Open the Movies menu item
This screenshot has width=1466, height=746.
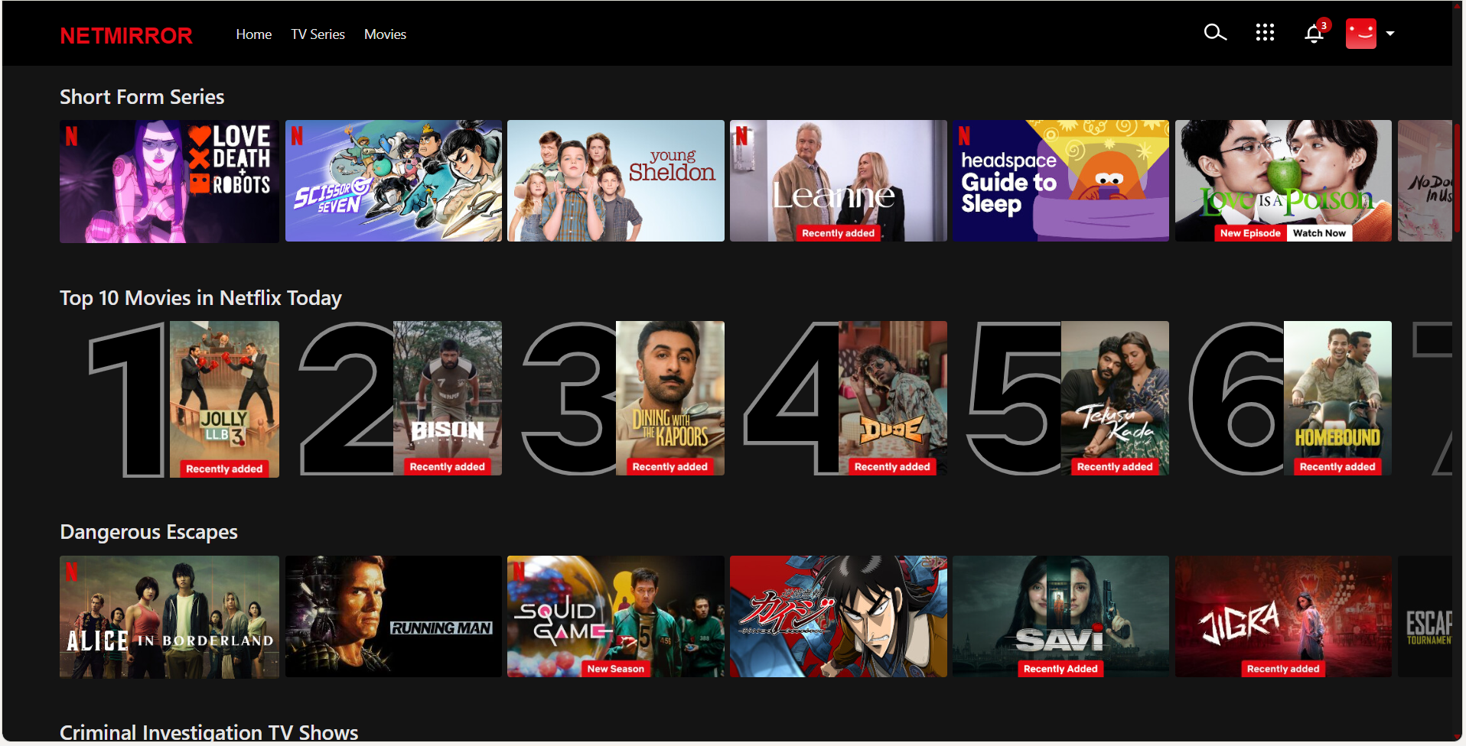click(385, 34)
